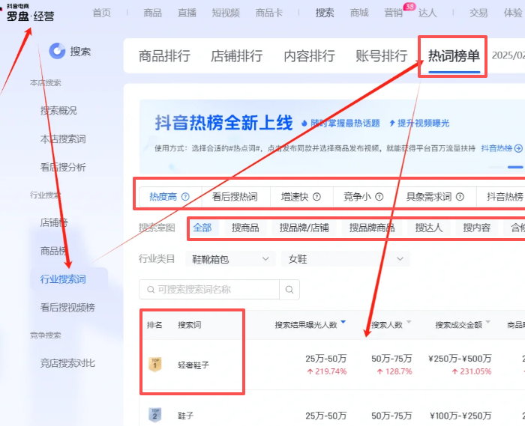
Task: Switch to 店铺排行 tab
Action: coord(237,56)
